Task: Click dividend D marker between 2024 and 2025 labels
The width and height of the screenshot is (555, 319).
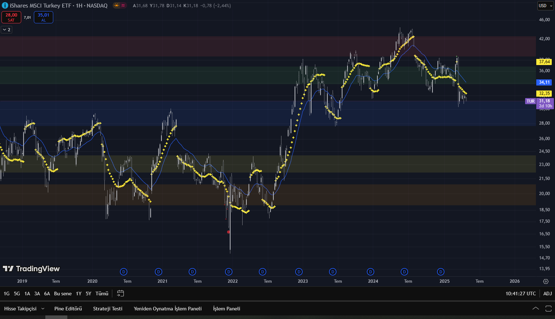Action: pos(404,272)
